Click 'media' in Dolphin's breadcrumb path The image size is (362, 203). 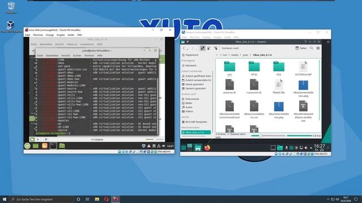(x=235, y=55)
